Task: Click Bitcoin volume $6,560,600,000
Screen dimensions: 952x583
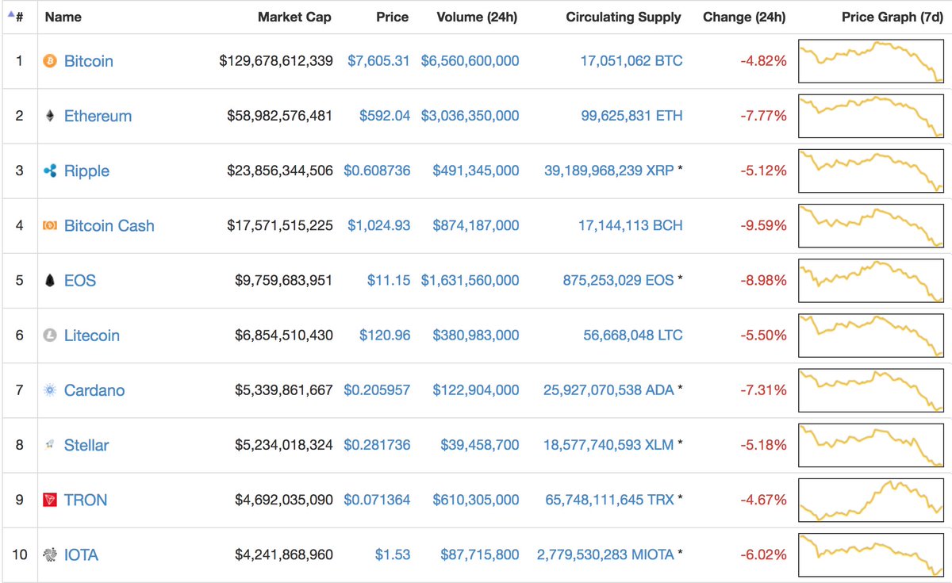Action: click(x=470, y=61)
